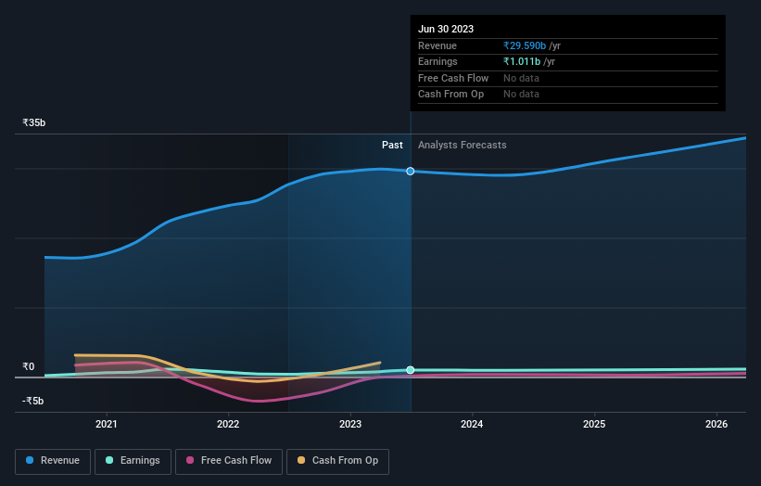
Task: Click the ₹35b y-axis label
Action: [34, 122]
